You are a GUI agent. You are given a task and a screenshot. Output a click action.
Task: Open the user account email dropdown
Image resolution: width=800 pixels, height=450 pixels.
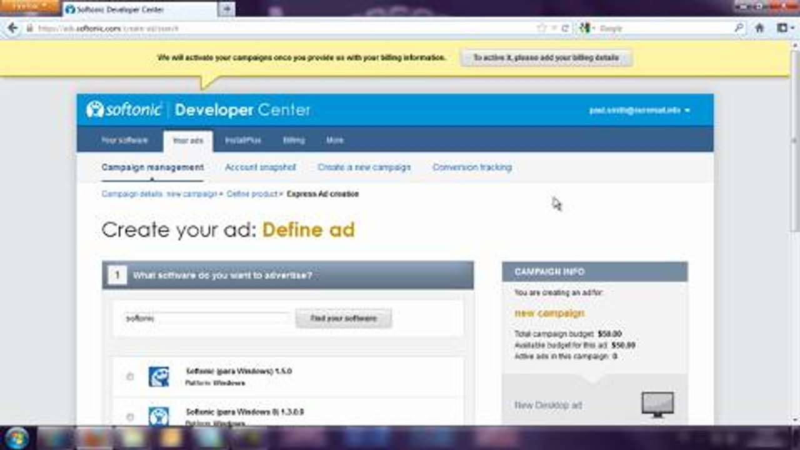(x=639, y=110)
